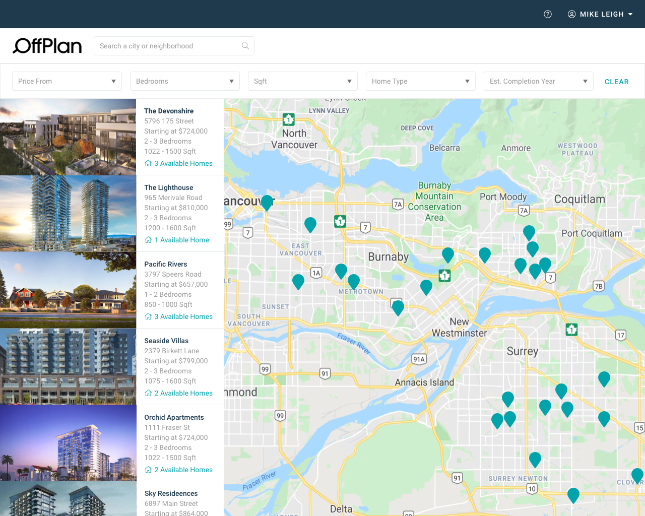
Task: Click the house icon under Seaside Villas
Action: coord(148,393)
